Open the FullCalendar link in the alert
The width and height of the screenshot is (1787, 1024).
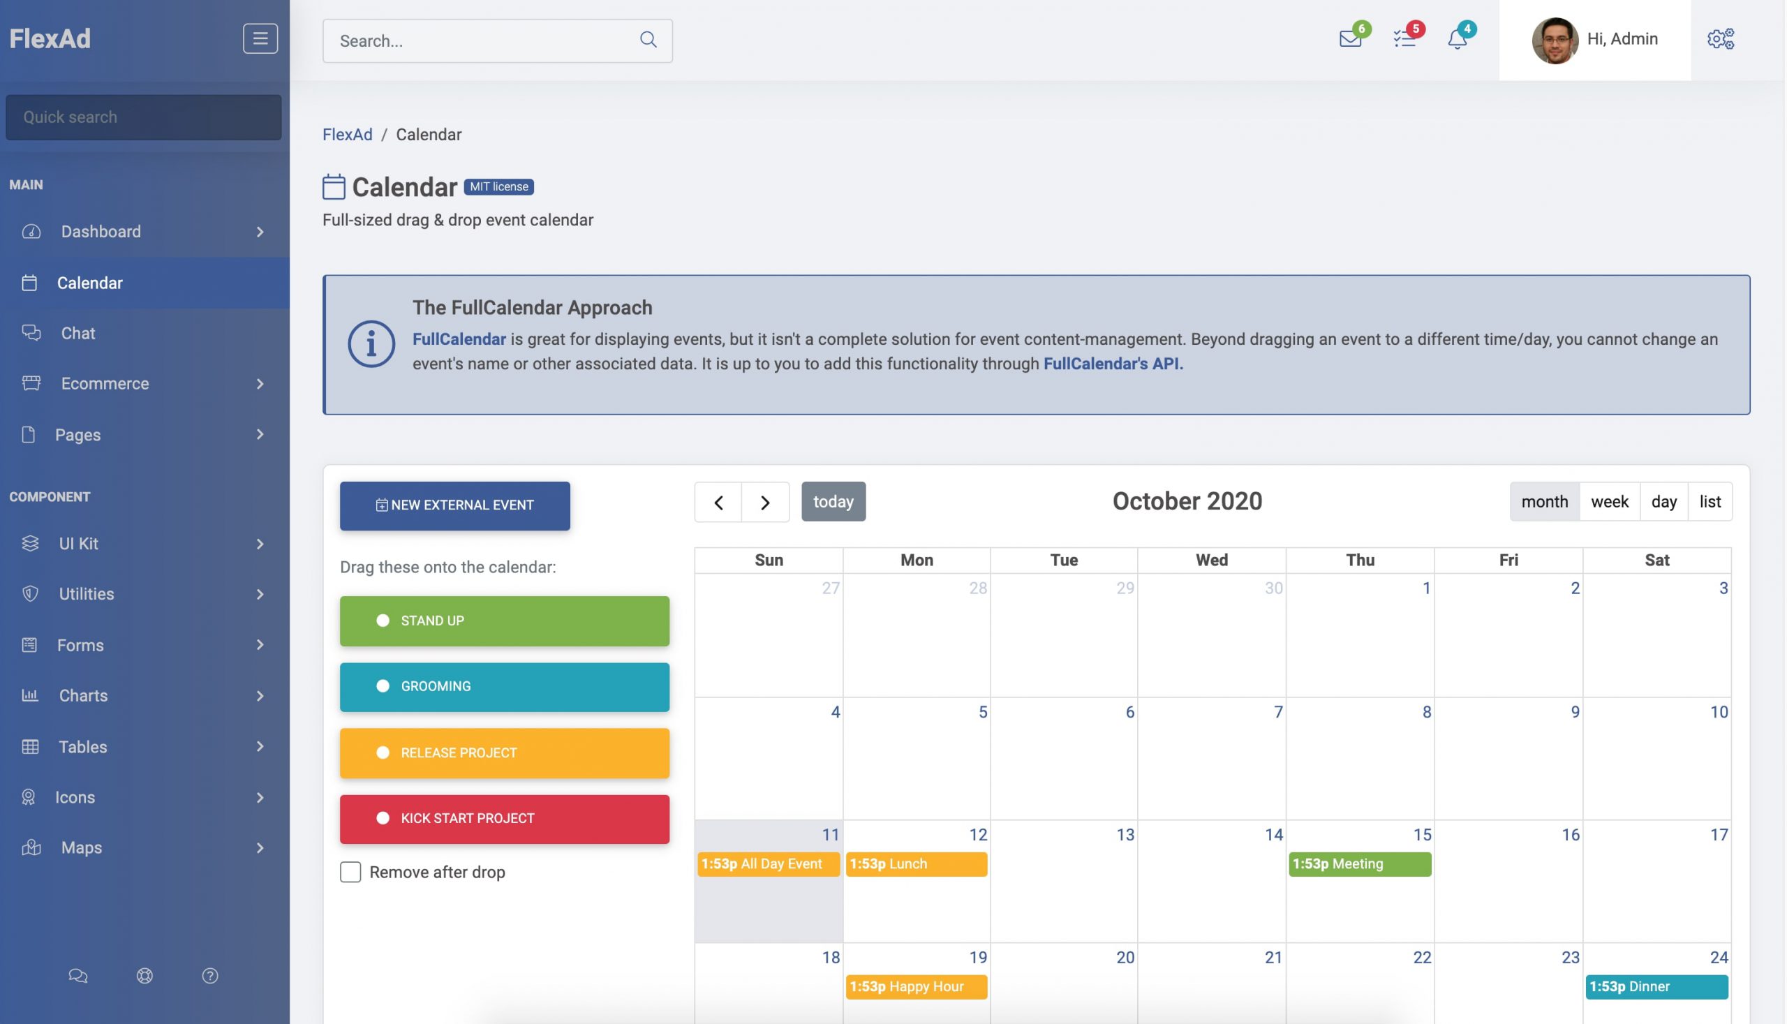click(x=459, y=339)
